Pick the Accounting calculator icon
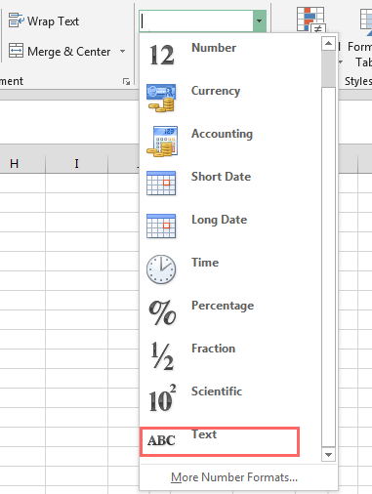Image resolution: width=372 pixels, height=494 pixels. pos(162,142)
